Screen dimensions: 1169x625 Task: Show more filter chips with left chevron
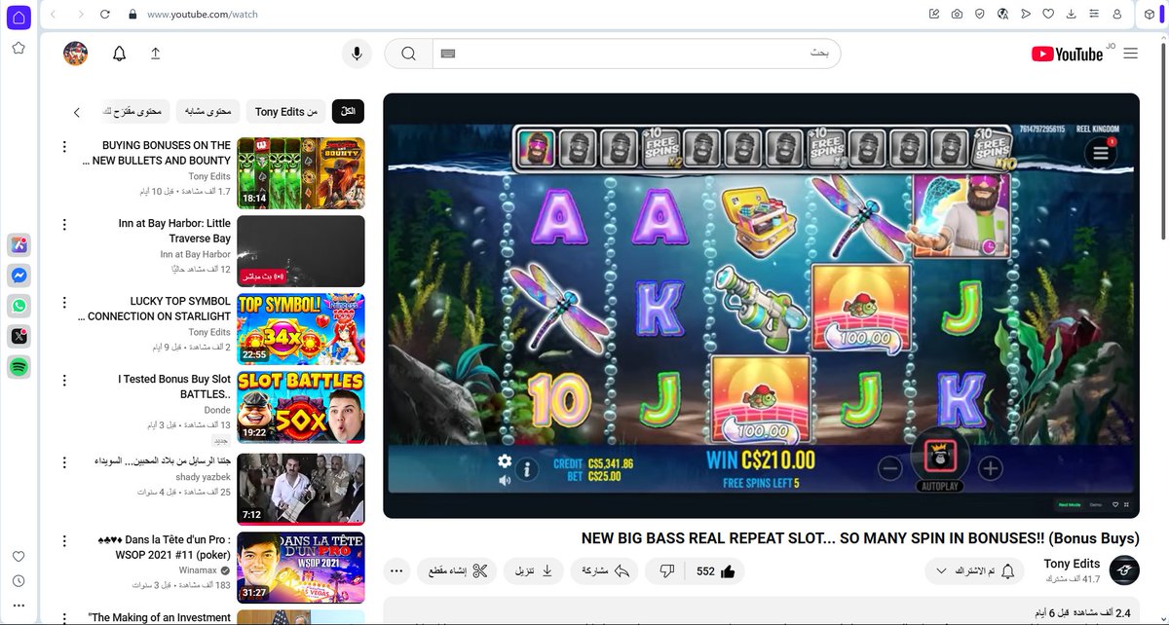(76, 112)
